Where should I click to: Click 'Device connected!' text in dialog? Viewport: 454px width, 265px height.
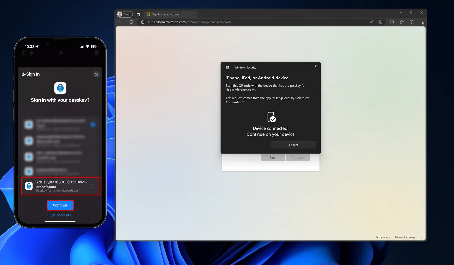pos(271,128)
